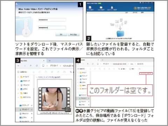Screen dimensions: 168x126
Task: Refresh the empty-folder Explorer window
Action: tap(93, 64)
